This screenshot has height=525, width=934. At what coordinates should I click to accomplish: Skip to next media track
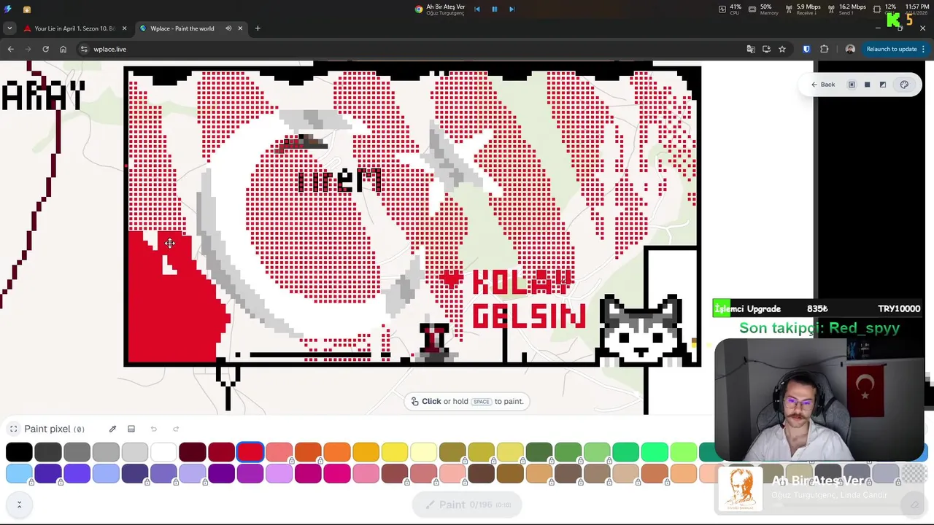[512, 9]
